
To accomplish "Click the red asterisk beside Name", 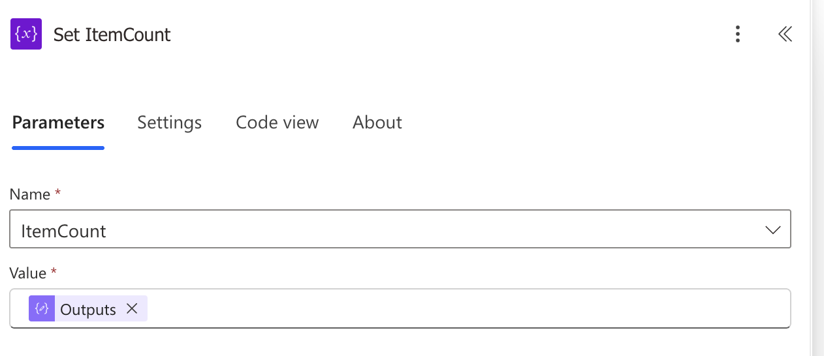I will [58, 193].
